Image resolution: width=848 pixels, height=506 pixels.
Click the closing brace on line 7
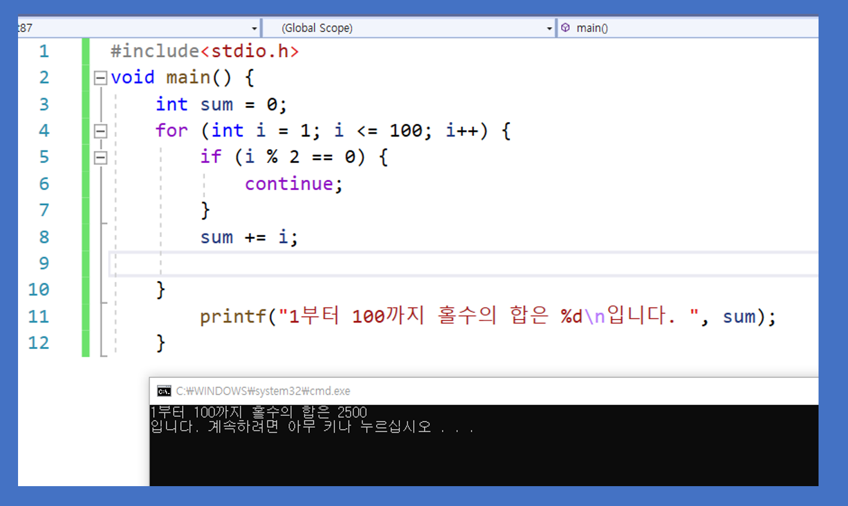(x=205, y=210)
